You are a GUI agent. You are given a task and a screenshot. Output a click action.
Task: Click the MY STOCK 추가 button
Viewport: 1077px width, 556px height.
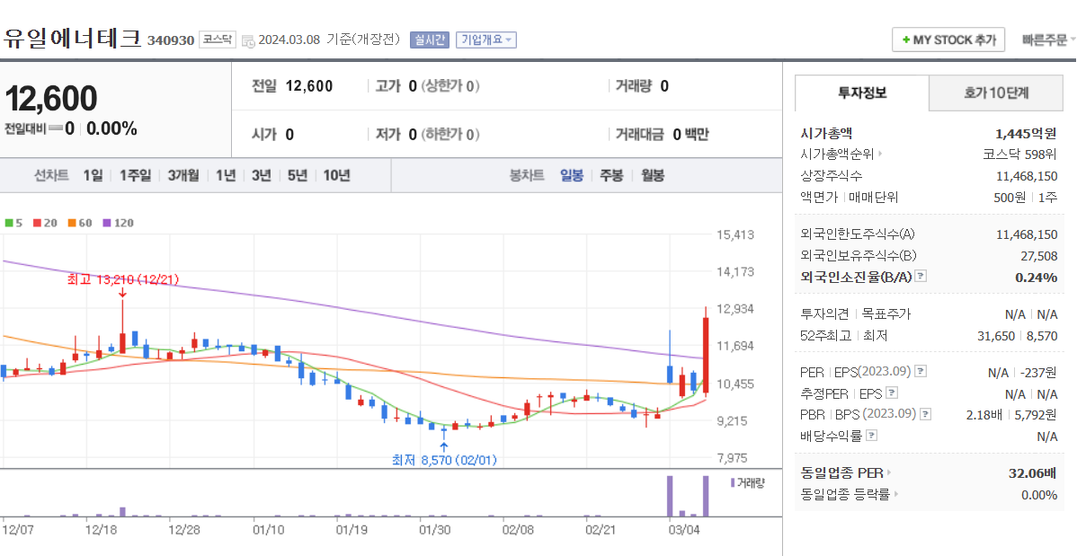(x=948, y=40)
